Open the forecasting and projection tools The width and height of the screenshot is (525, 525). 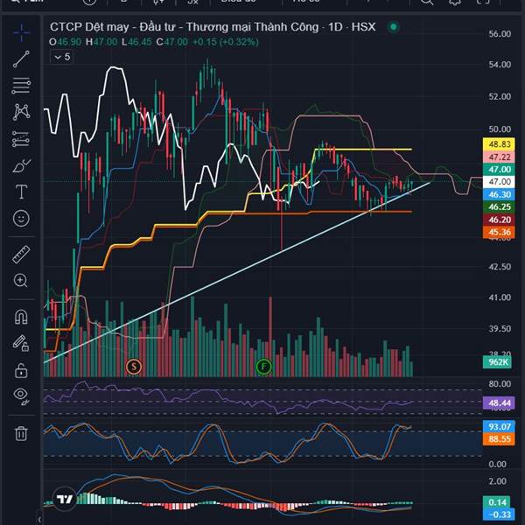click(21, 138)
